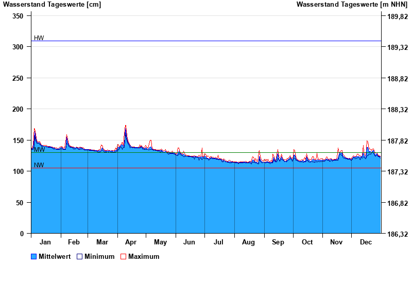
Task: Click the 200 tick on left axis
Action: [18, 109]
